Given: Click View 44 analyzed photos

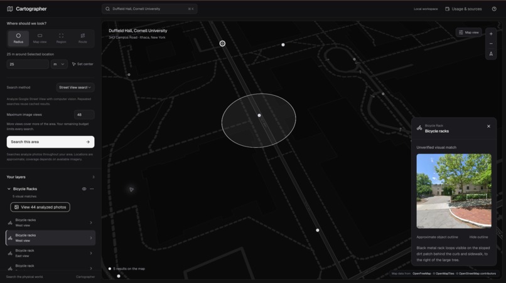Looking at the screenshot, I should point(40,207).
